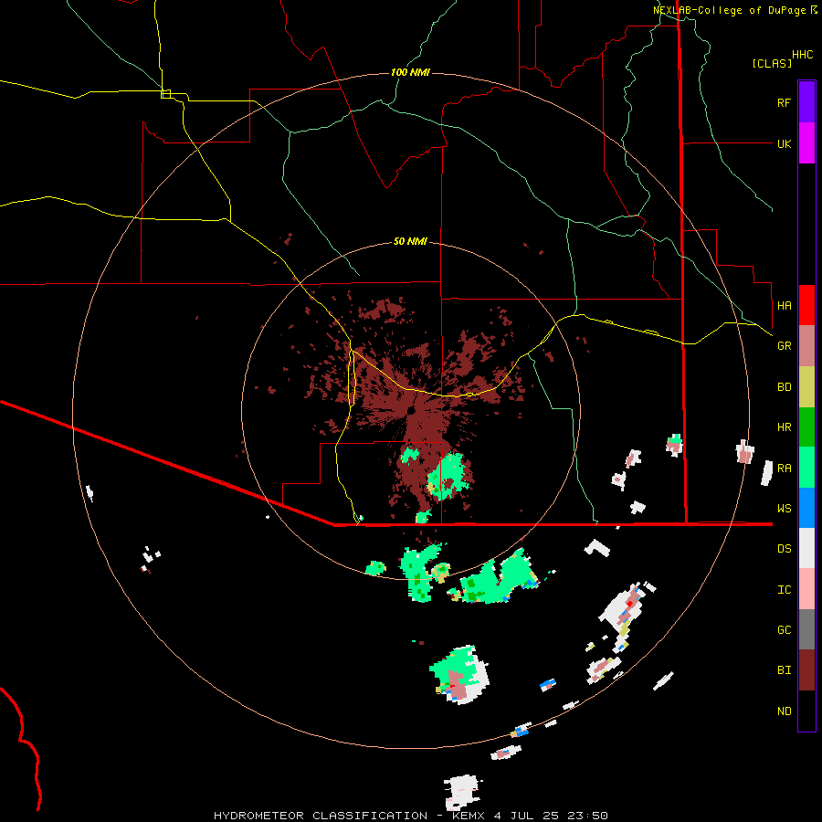Click the KEMX radar site identifier
The image size is (822, 822).
469,816
